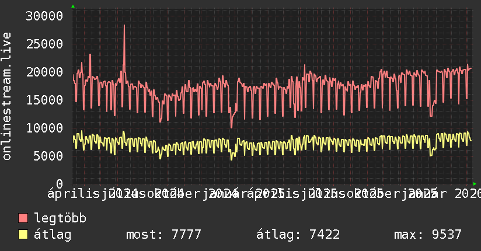Click the green arrow atop y-axis
The image size is (481, 251).
[73, 6]
